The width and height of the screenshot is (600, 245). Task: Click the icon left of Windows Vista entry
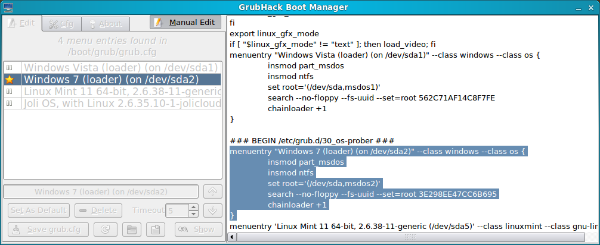[10, 68]
